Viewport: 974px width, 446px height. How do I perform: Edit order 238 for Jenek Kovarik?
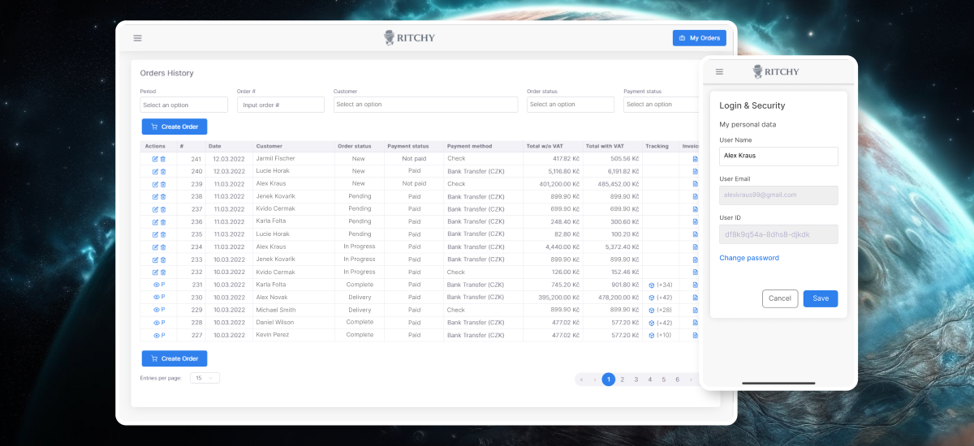[x=155, y=197]
